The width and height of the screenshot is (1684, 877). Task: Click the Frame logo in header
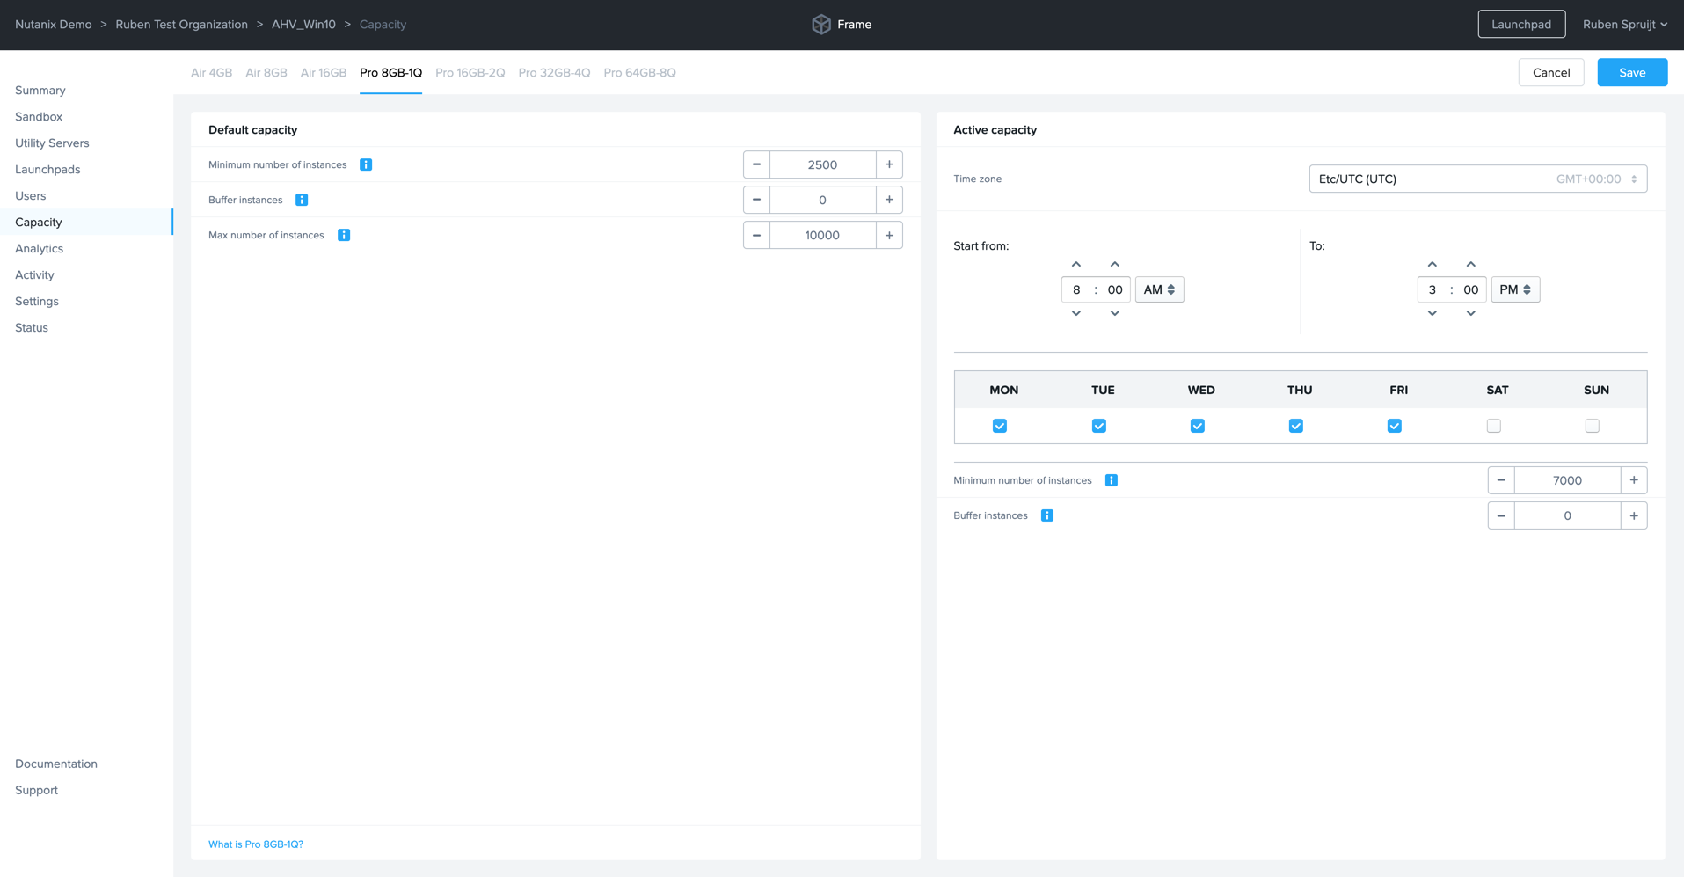coord(821,25)
